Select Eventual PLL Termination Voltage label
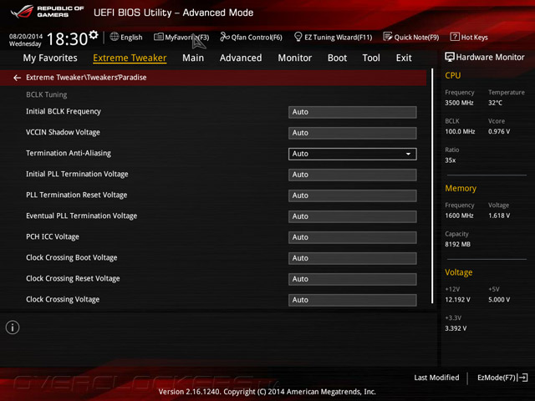The width and height of the screenshot is (535, 401). (82, 216)
